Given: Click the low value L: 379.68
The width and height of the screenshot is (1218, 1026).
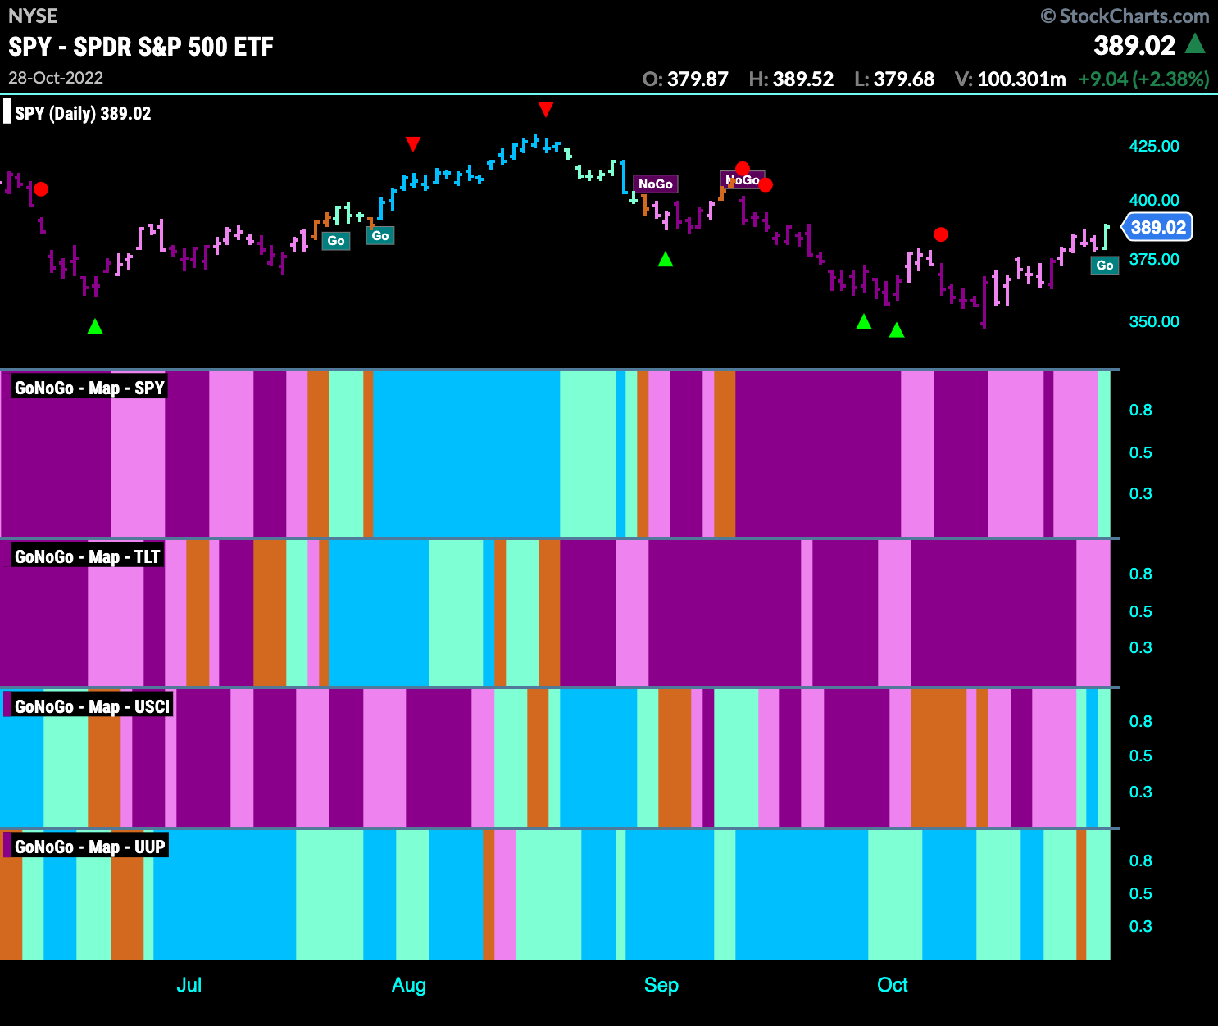Looking at the screenshot, I should 894,79.
